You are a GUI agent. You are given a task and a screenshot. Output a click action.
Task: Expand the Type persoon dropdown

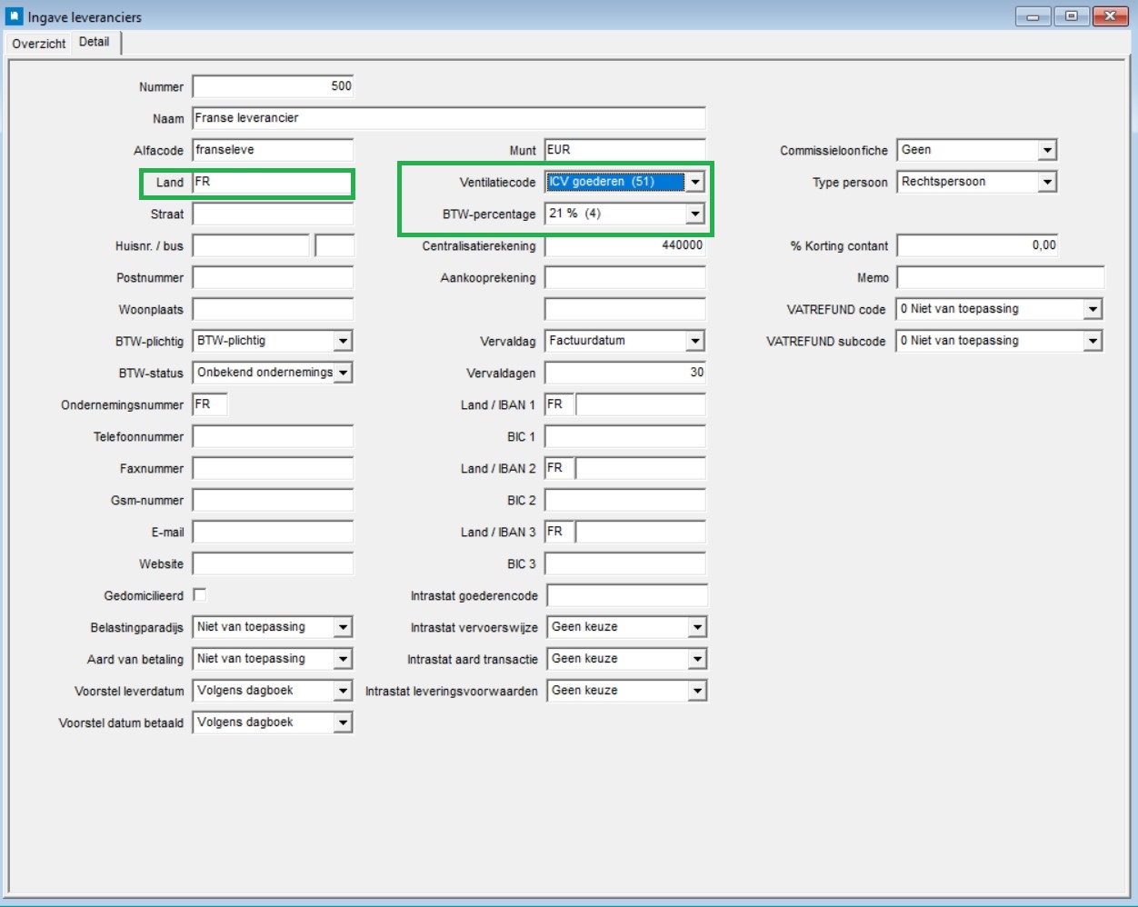click(1047, 182)
